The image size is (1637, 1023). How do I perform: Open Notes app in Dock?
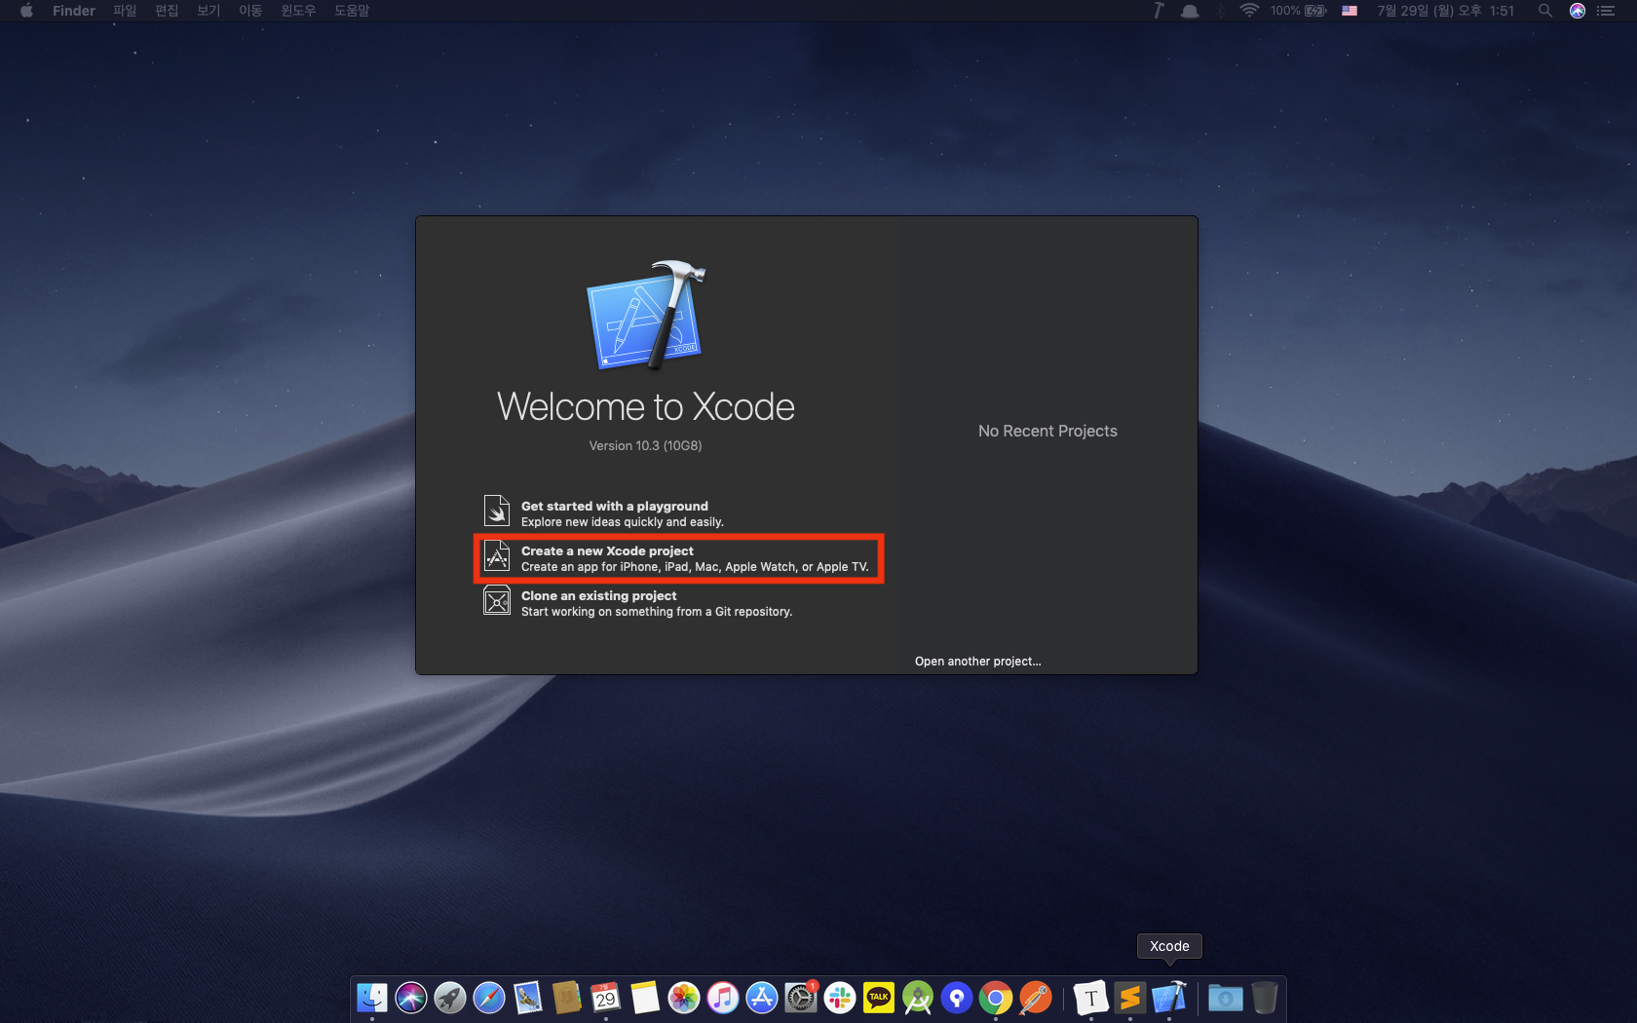(x=645, y=998)
